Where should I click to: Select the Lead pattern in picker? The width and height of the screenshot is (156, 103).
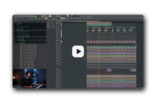(x=51, y=27)
